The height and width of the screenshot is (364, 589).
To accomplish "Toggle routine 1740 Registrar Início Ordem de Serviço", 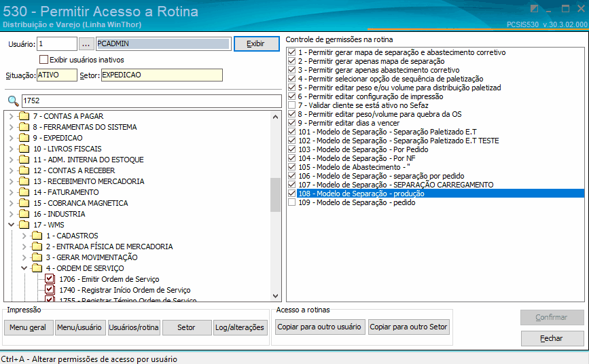I will pos(50,289).
